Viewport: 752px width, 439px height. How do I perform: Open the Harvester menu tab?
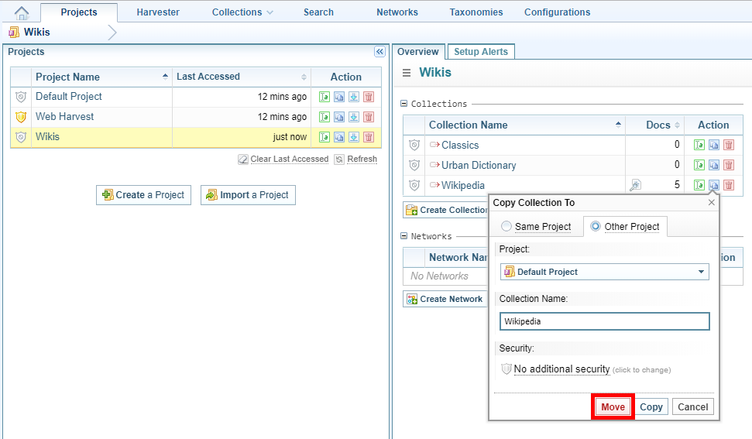[158, 12]
